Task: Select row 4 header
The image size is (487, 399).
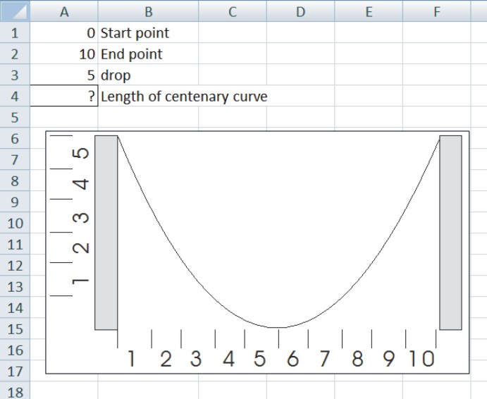Action: point(15,96)
